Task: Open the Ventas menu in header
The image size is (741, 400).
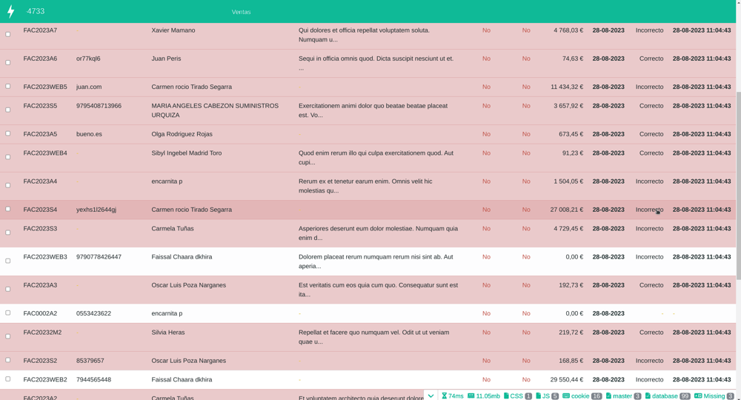Action: point(241,12)
